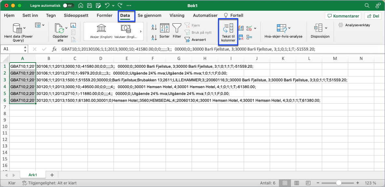Image resolution: width=385 pixels, height=187 pixels.
Task: Click the zoom slider handle
Action: (339, 183)
